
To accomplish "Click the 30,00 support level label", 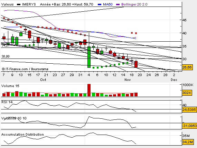I will (x=6, y=56).
